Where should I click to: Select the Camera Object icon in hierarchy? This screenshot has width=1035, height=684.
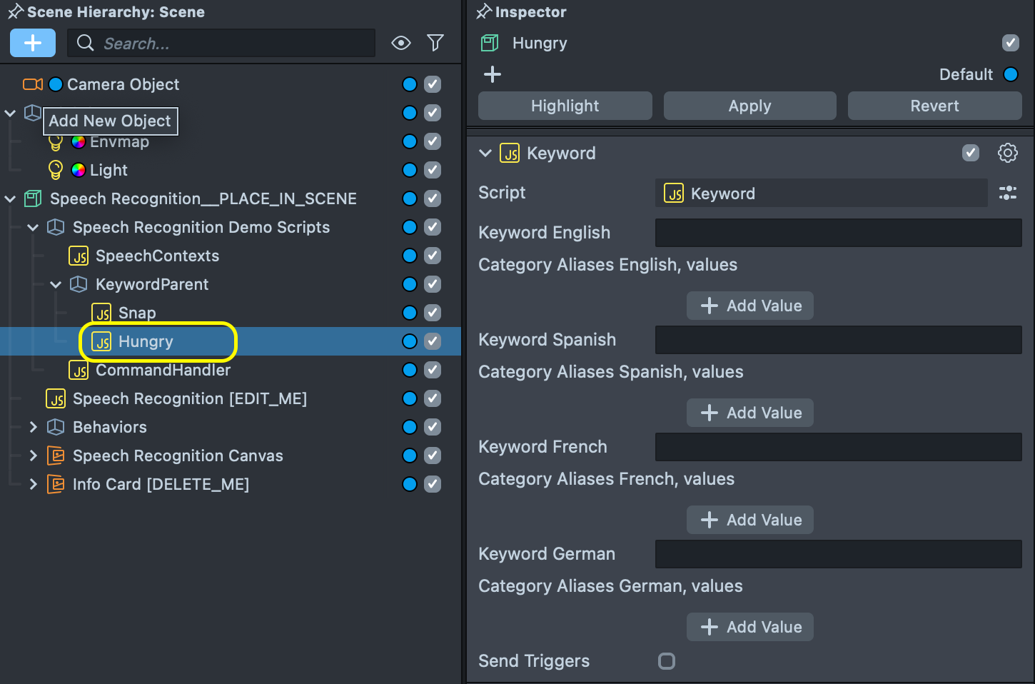point(33,84)
